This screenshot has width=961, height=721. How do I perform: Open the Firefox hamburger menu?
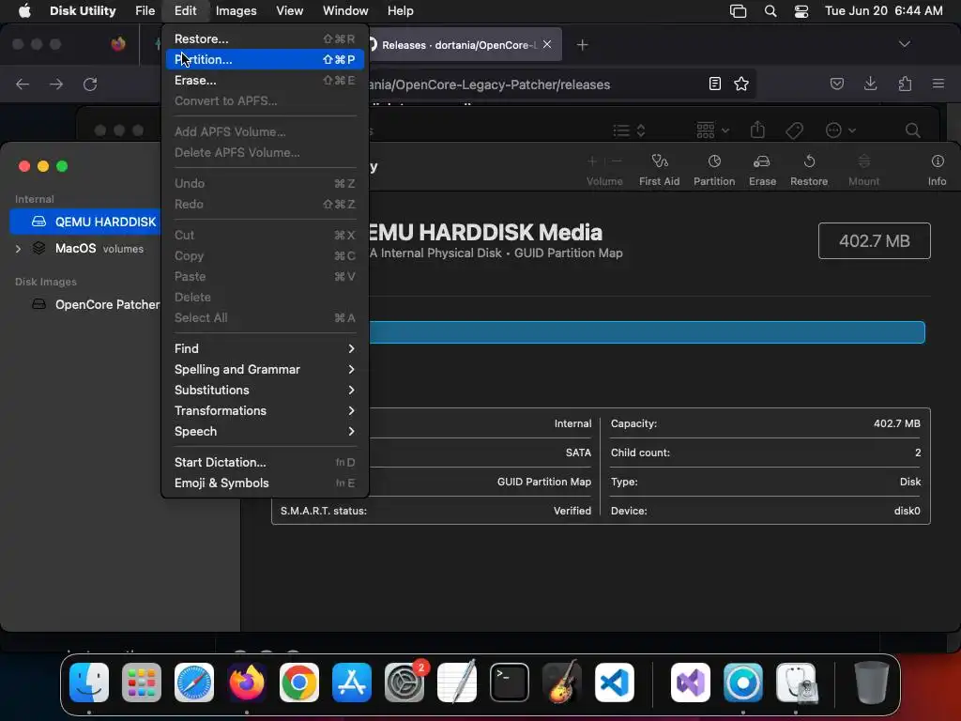pos(938,84)
